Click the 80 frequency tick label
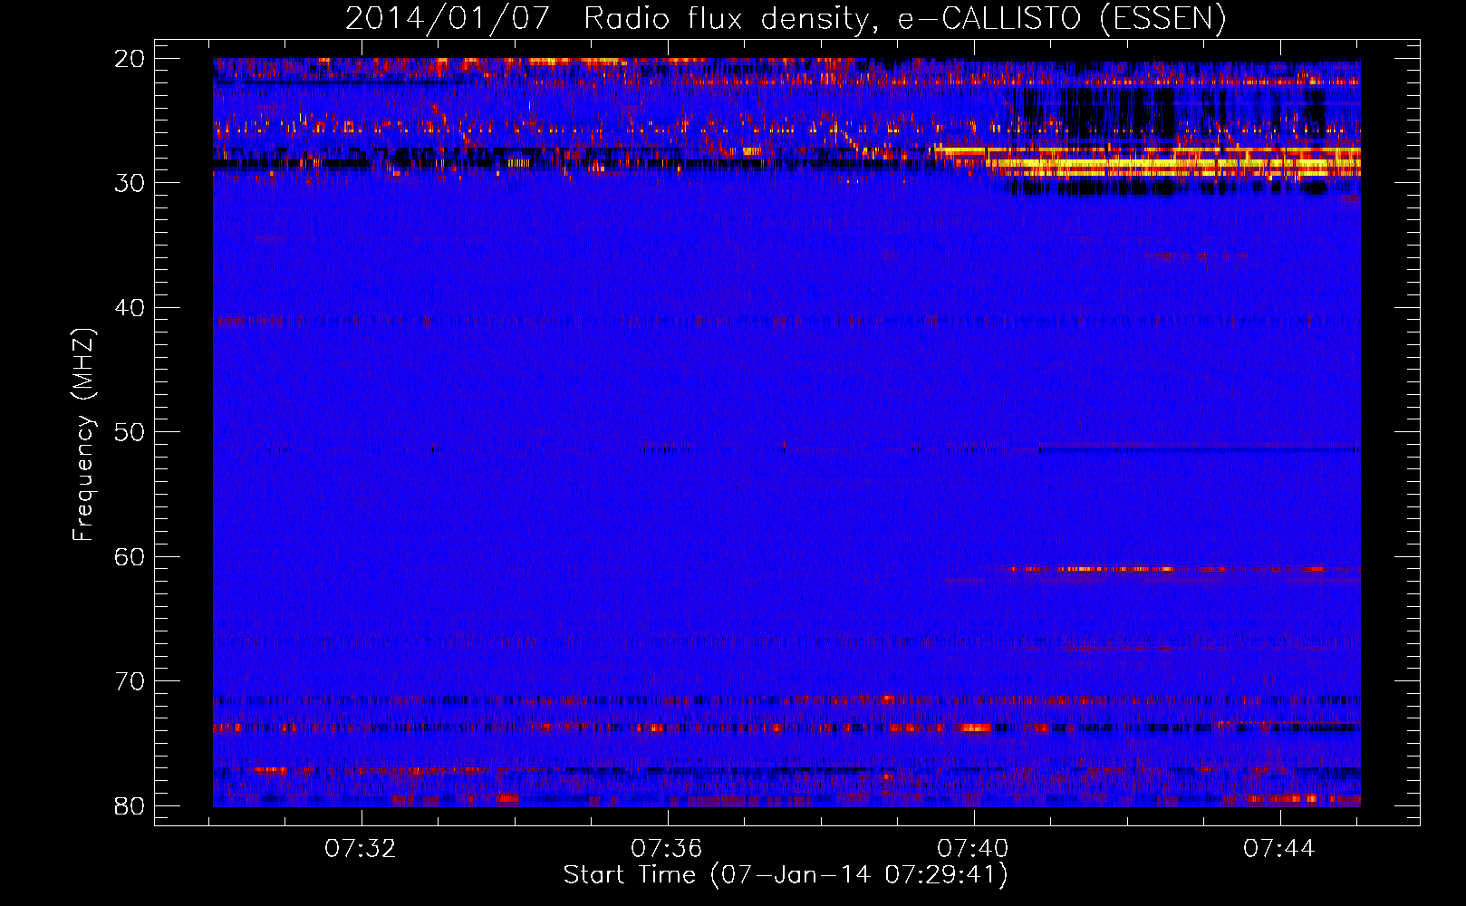 click(130, 805)
